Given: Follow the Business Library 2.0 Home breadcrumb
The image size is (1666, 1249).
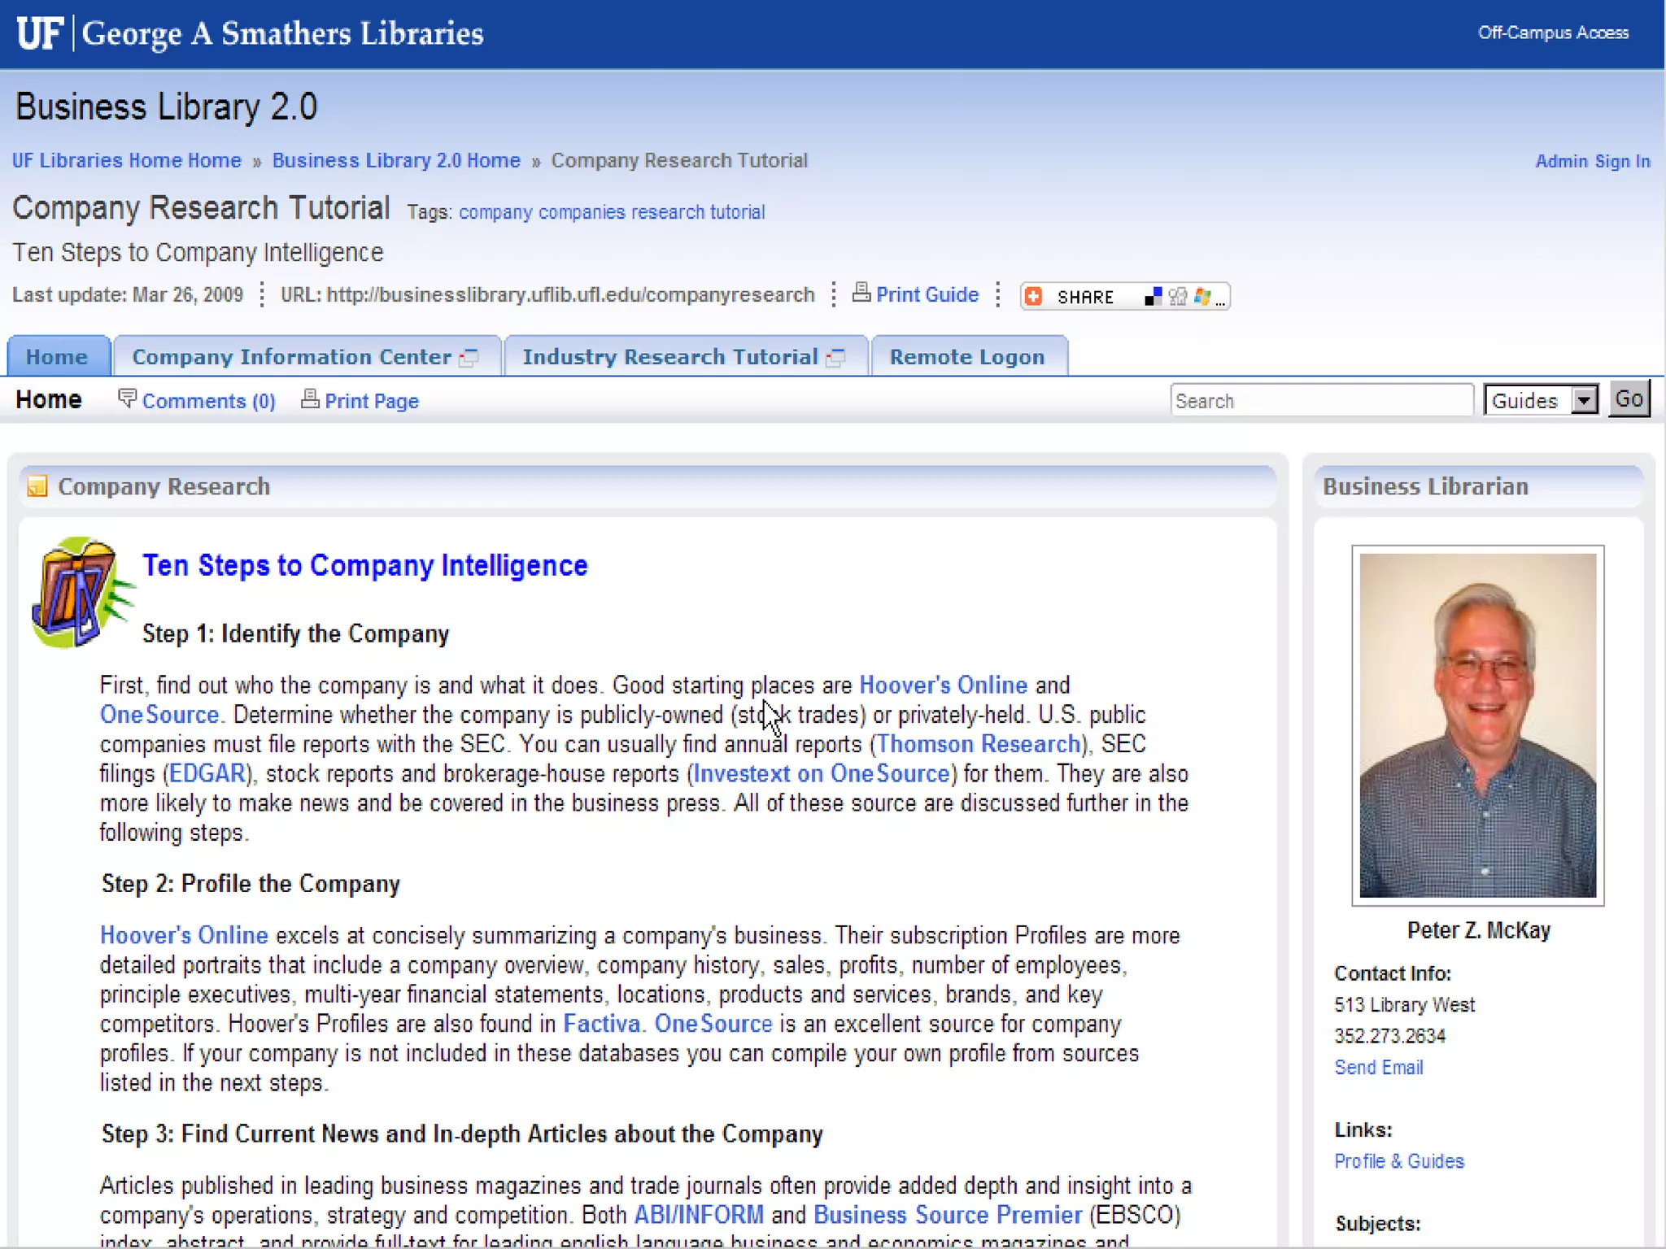Looking at the screenshot, I should click(x=396, y=160).
